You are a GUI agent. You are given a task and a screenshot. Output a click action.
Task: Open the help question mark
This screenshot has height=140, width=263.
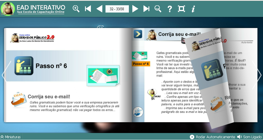coord(170,9)
